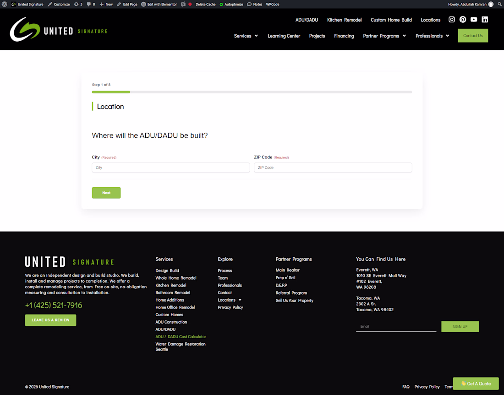Go to Projects in the navigation

(317, 36)
